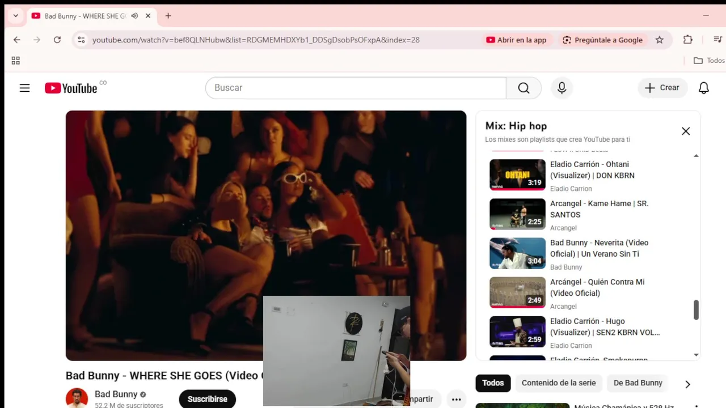
Task: Go back to previous page
Action: coord(16,40)
